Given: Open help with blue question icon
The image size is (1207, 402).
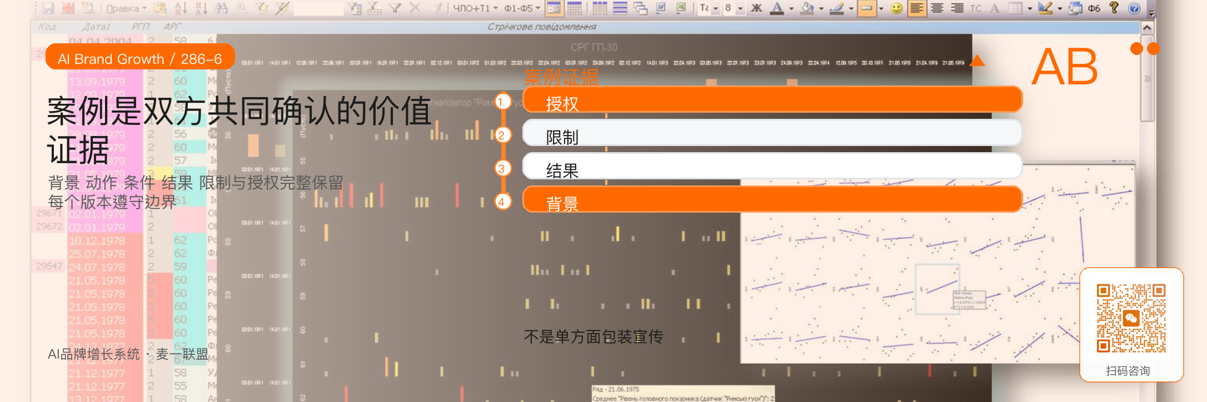Looking at the screenshot, I should 1134,8.
